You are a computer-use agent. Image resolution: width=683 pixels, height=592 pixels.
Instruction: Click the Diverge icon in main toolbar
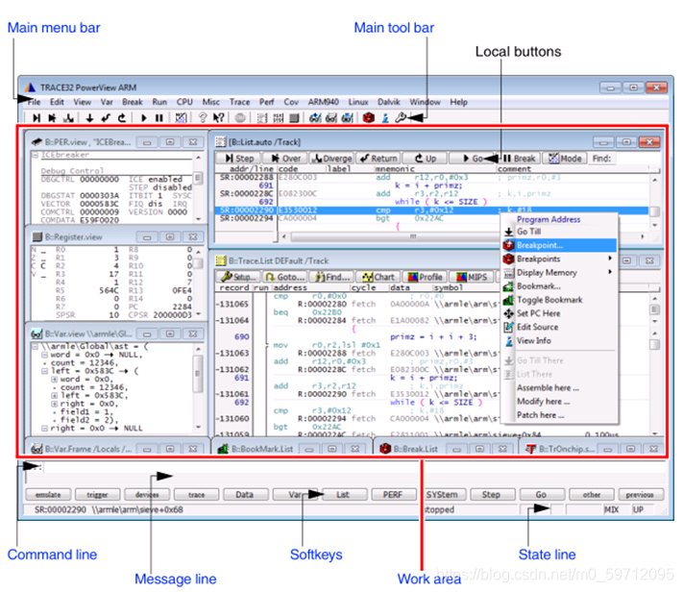(68, 117)
